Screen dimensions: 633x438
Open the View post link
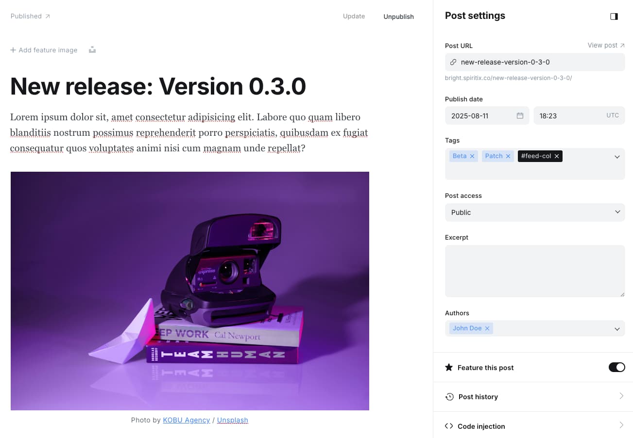tap(606, 45)
